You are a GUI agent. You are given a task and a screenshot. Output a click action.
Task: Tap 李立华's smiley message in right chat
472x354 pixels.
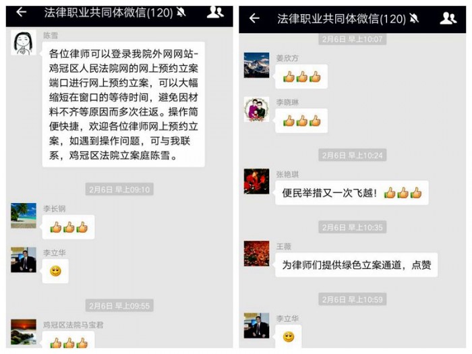coord(289,336)
